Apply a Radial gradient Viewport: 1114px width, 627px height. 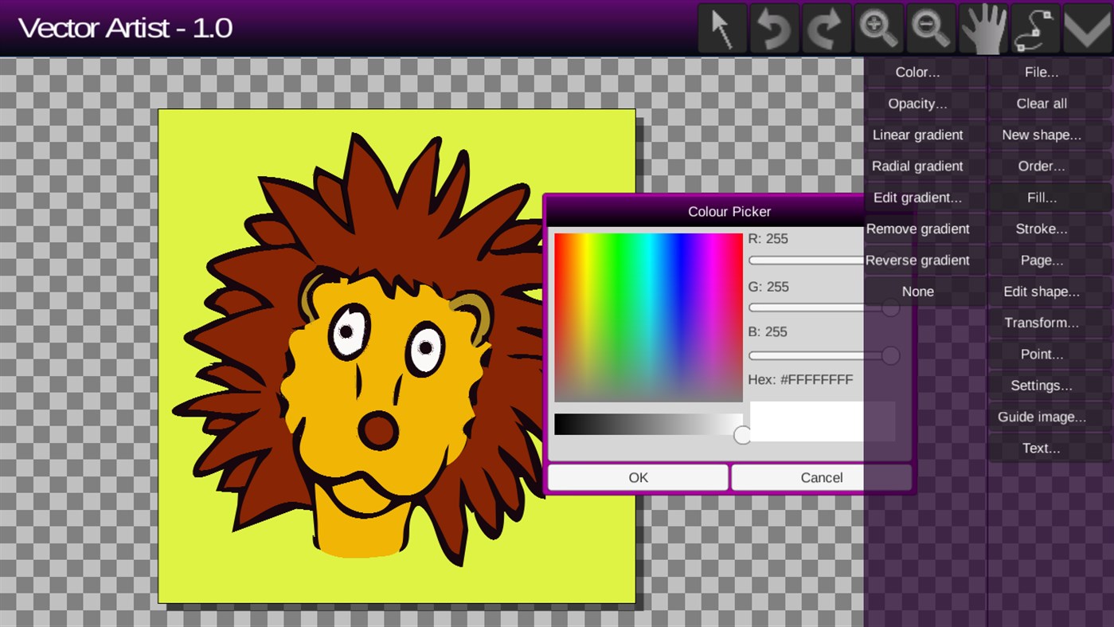click(917, 166)
